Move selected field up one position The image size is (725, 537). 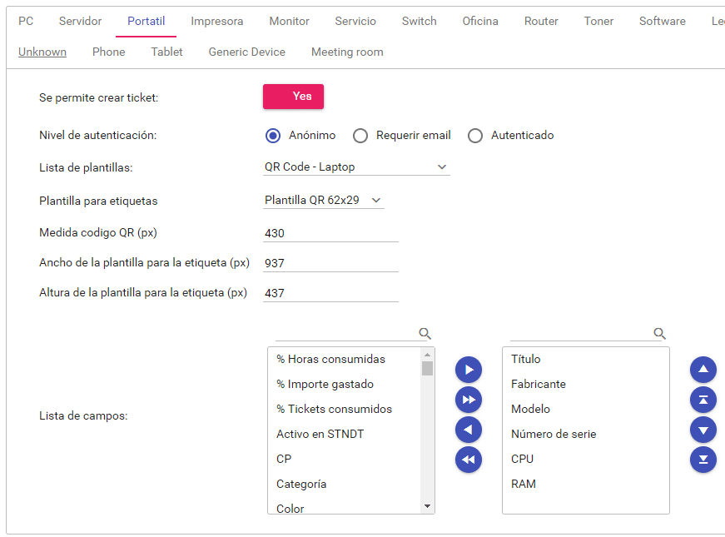pyautogui.click(x=703, y=370)
